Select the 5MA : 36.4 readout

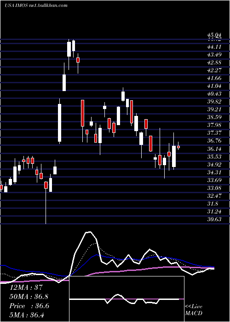click(27, 315)
